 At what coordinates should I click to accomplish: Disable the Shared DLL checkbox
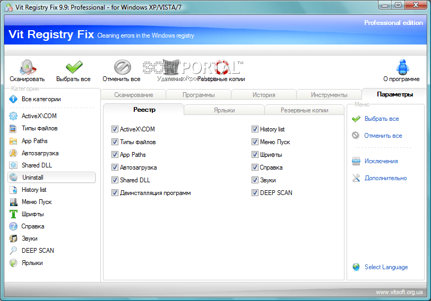pyautogui.click(x=115, y=180)
